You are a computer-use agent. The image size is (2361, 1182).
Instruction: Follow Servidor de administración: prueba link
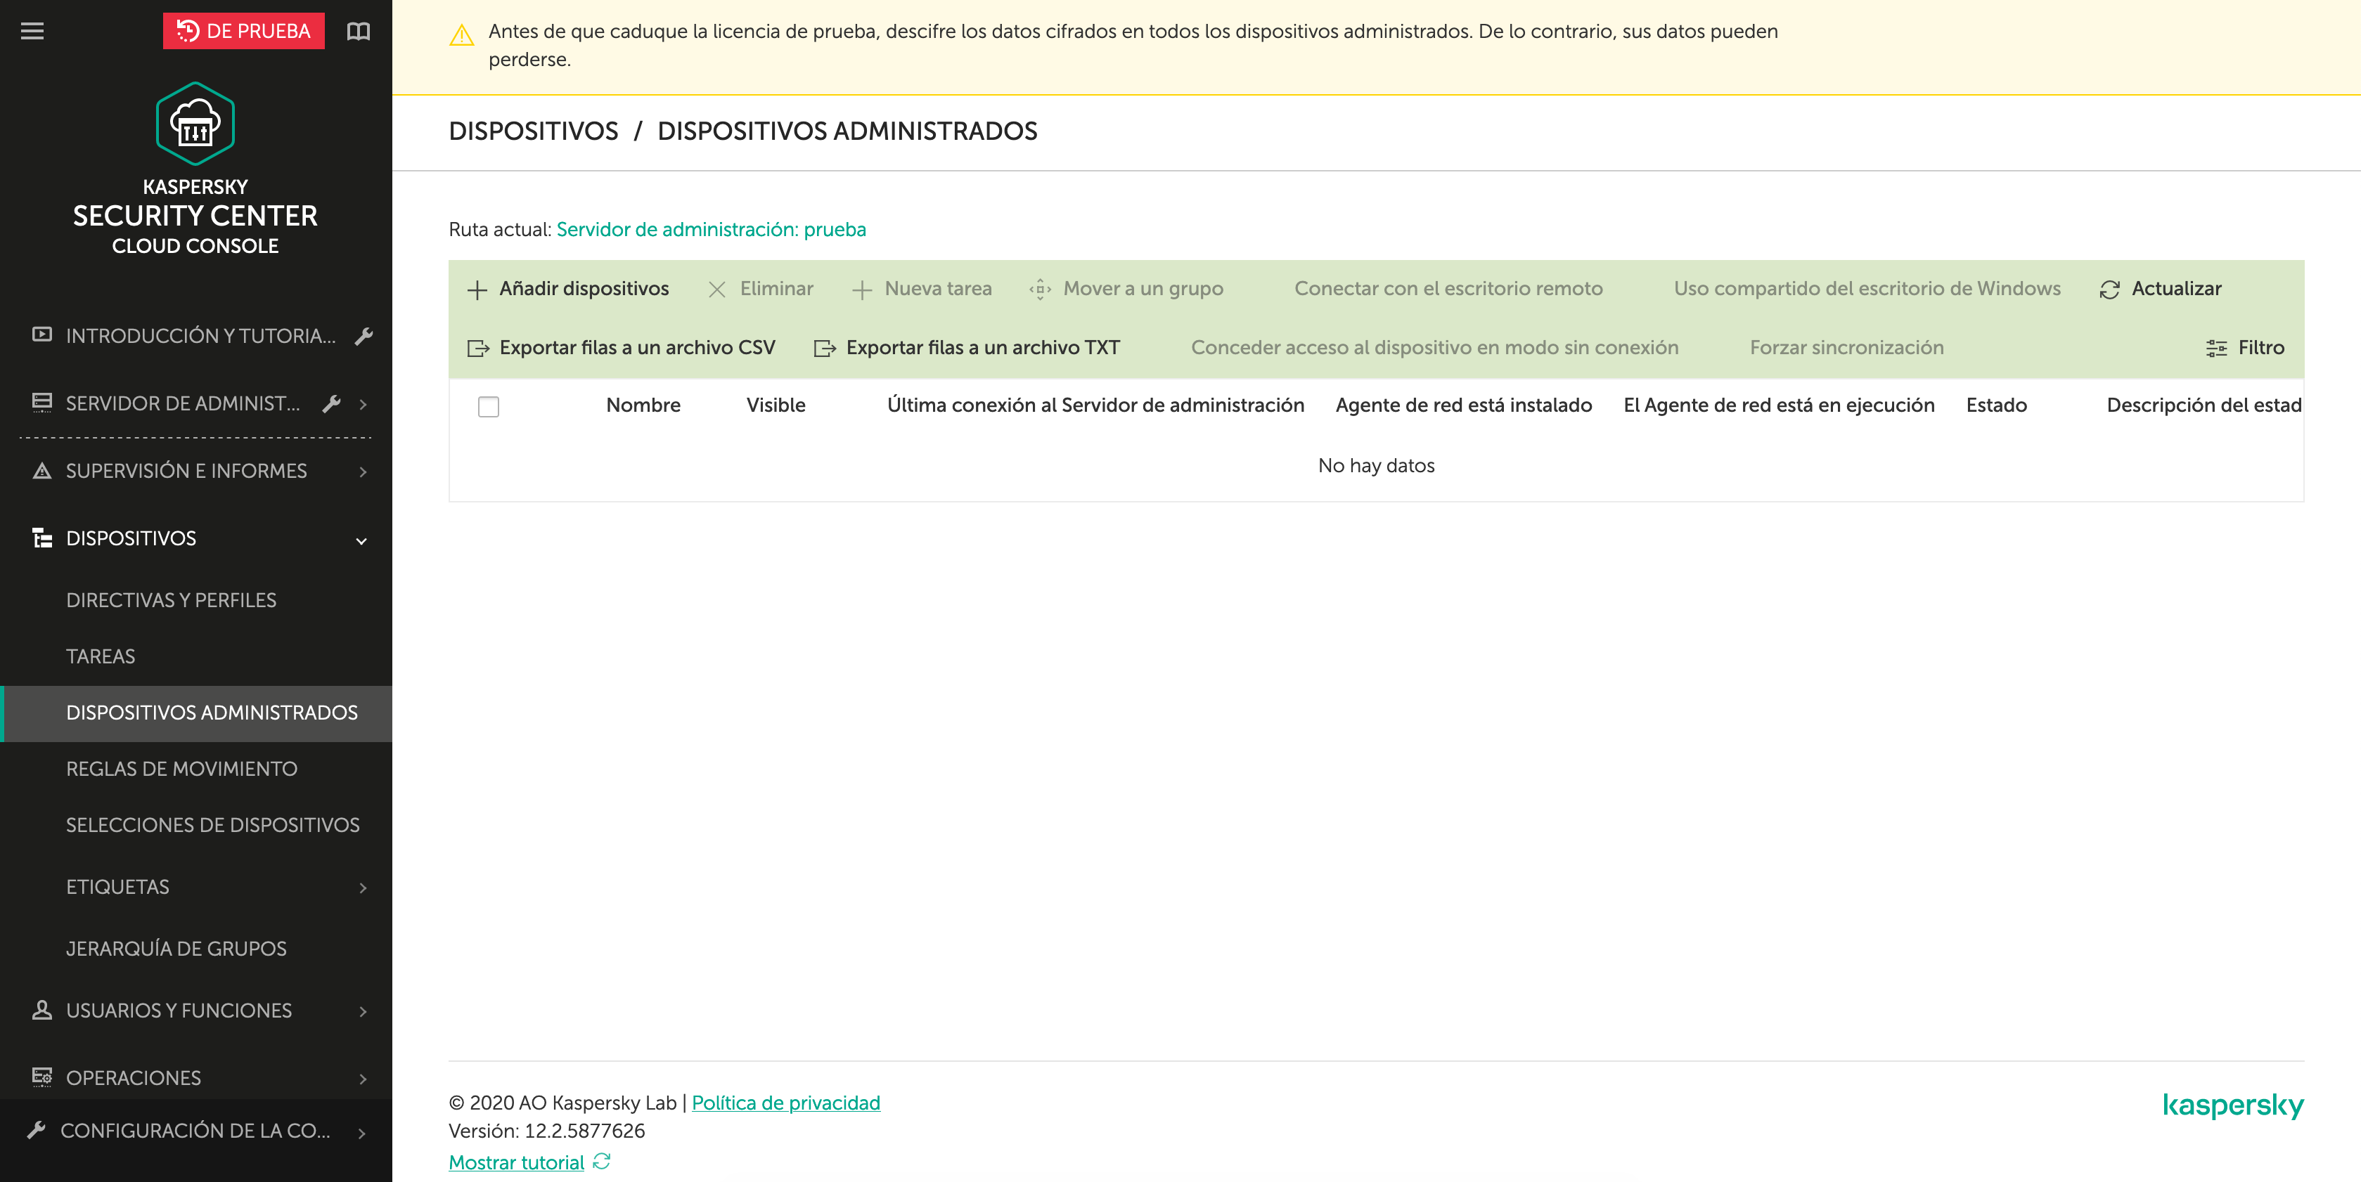[x=712, y=229]
